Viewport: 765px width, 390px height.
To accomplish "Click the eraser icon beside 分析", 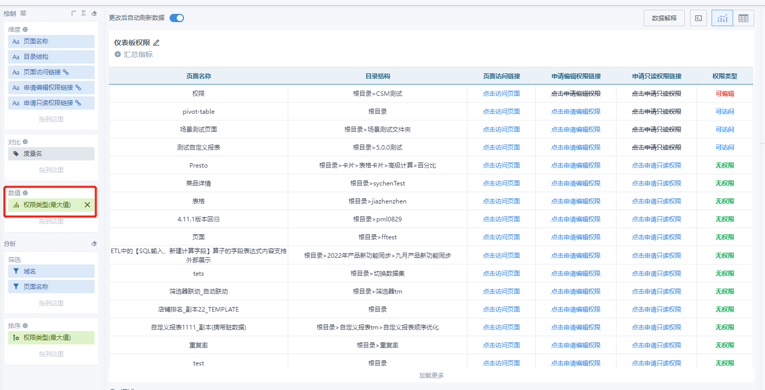I will (x=94, y=244).
